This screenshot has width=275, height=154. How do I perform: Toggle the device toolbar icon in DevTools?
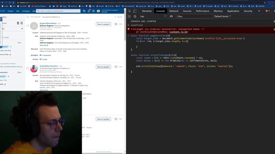(134, 11)
